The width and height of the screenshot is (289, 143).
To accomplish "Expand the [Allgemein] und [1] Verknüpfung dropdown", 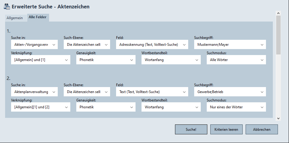I will pos(40,60).
